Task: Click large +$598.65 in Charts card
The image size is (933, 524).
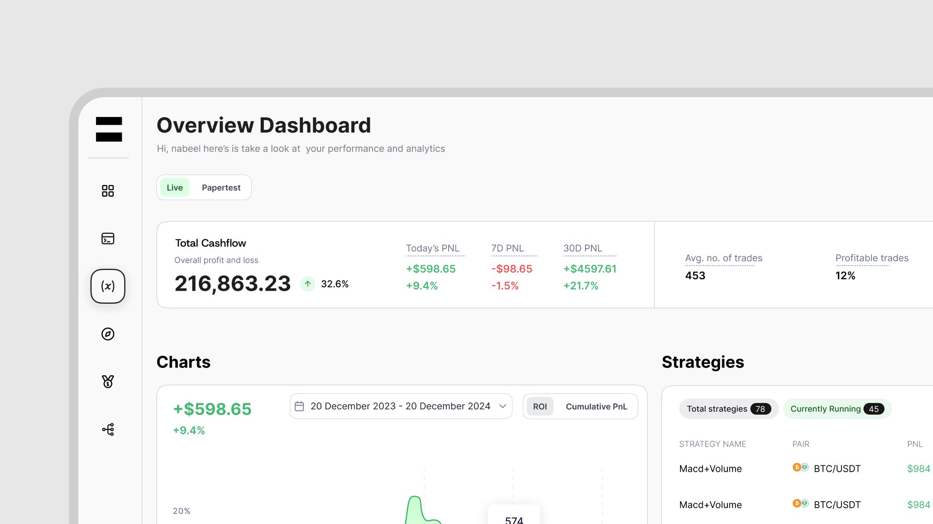Action: click(212, 409)
